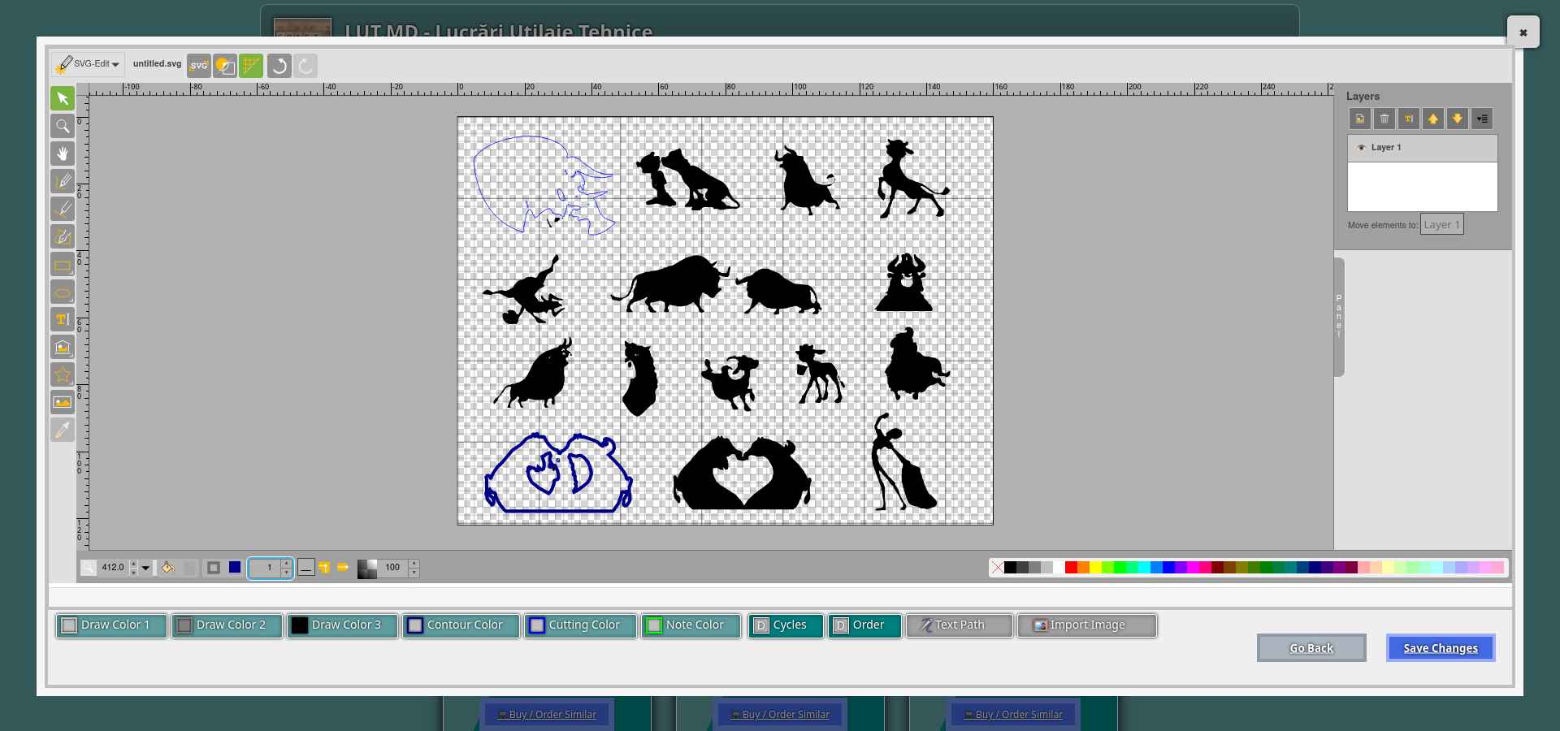
Task: Select Draw Color 3 button
Action: tap(343, 625)
